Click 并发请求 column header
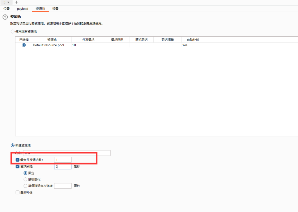The width and height of the screenshot is (298, 212). (88, 40)
